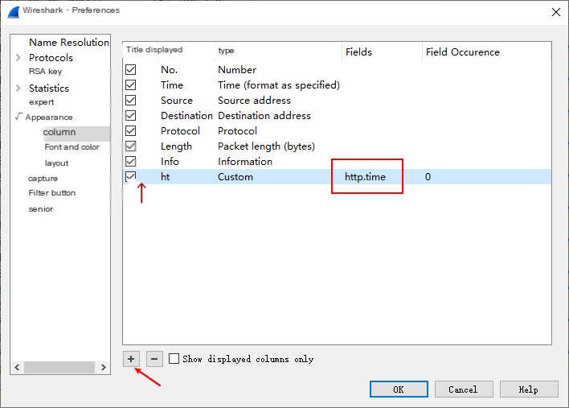Click the Fields column header
569x408 pixels.
358,52
